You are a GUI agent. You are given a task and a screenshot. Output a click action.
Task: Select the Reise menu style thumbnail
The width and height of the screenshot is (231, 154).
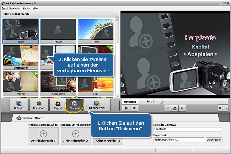[97, 29]
